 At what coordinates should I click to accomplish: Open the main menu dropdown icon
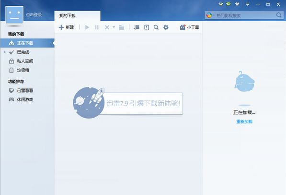248,4
